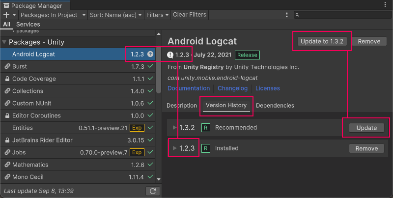This screenshot has height=198, width=393.
Task: Switch to the Version History tab
Action: click(226, 106)
